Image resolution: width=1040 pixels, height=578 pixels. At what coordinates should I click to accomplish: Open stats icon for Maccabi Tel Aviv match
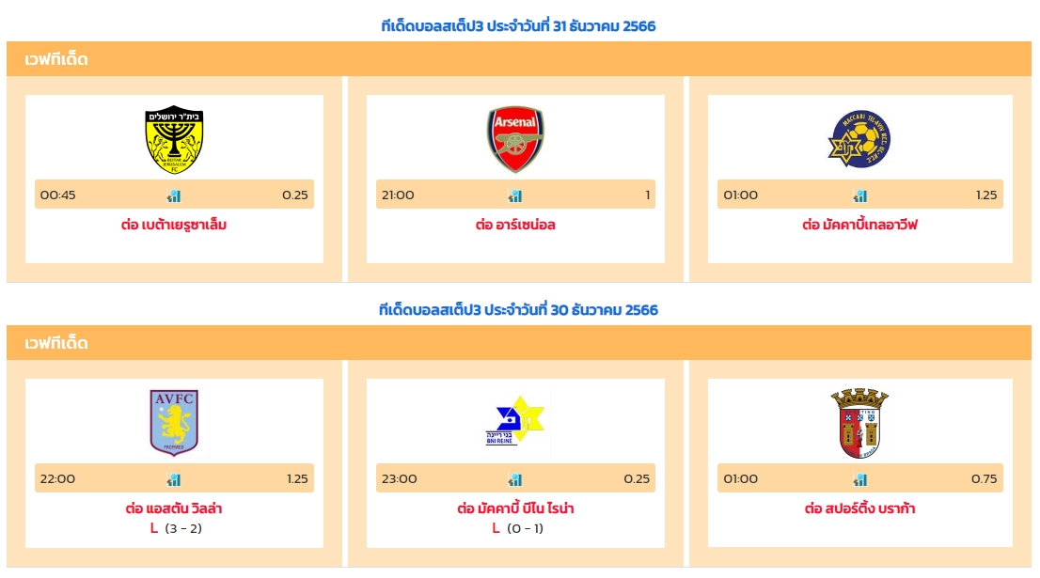click(859, 195)
